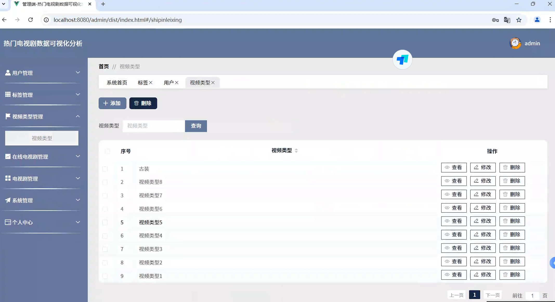Collapse the 视频类型管理 chevron
The image size is (555, 302).
78,116
